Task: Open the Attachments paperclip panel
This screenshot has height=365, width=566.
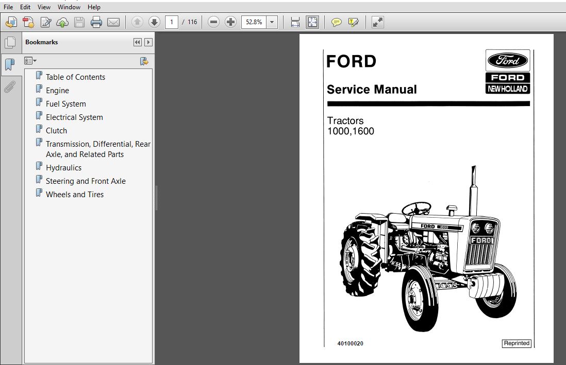Action: pyautogui.click(x=10, y=86)
